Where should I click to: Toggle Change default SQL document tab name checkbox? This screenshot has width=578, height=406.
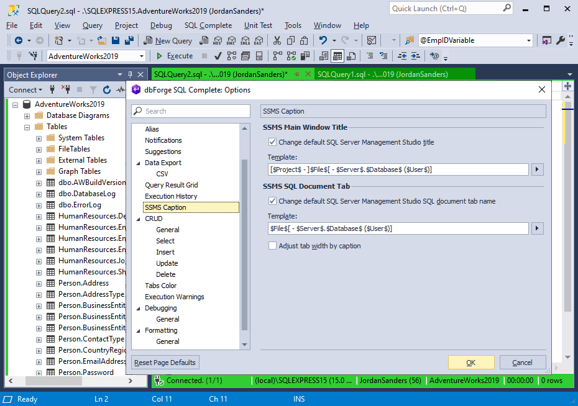(x=272, y=201)
